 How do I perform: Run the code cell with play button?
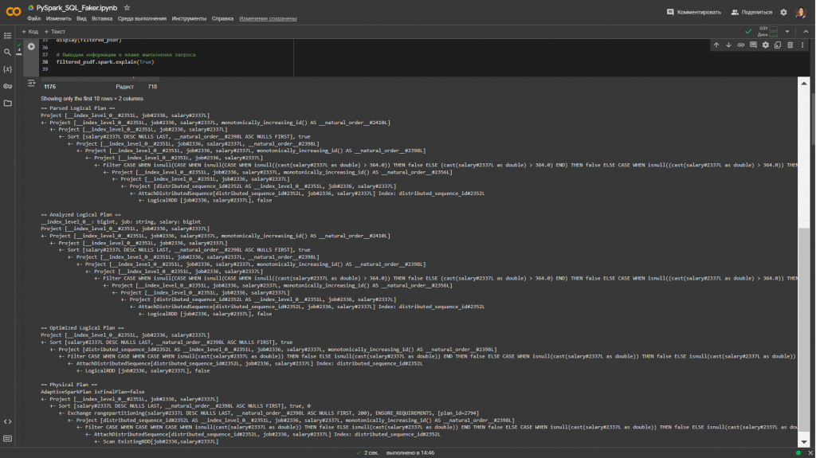click(32, 47)
